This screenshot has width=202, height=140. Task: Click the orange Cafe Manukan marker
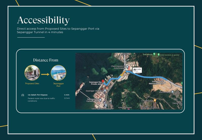[155, 100]
